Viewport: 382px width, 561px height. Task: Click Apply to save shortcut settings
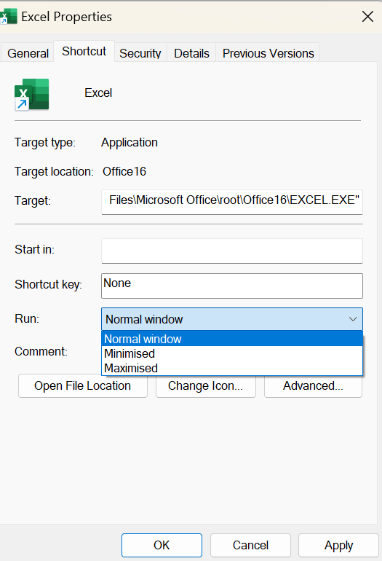pyautogui.click(x=338, y=545)
